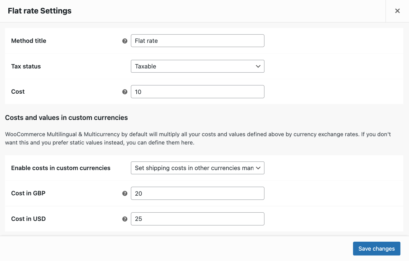Select the Method title text field
The width and height of the screenshot is (409, 261).
tap(197, 40)
